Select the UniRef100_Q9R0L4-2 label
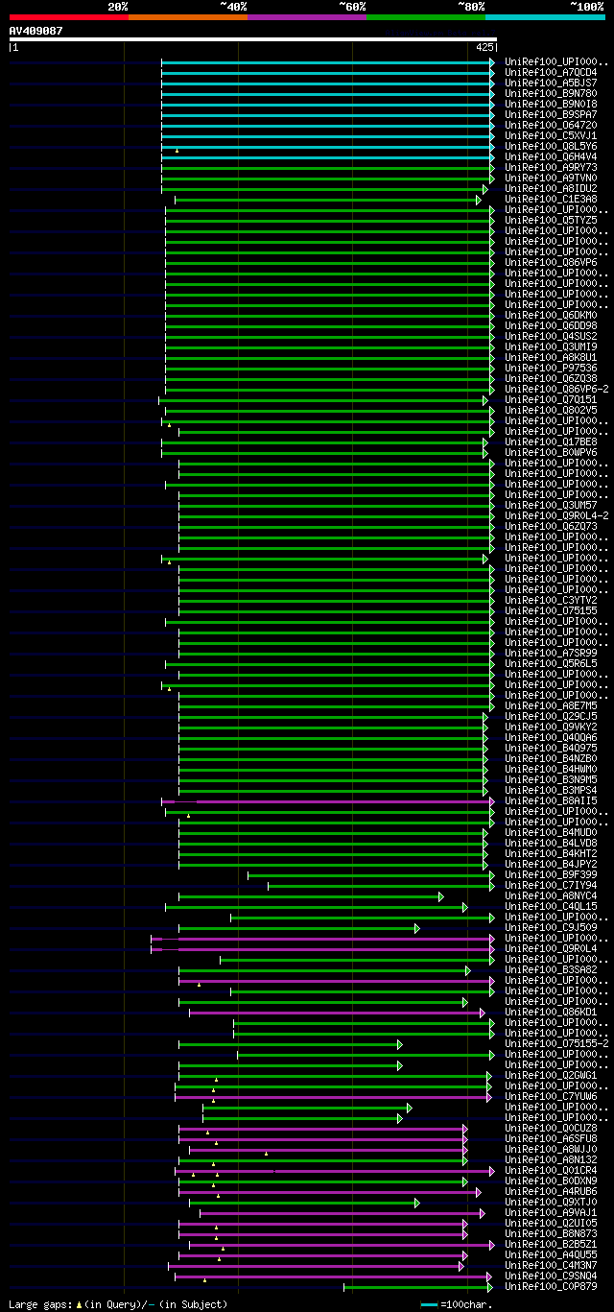The height and width of the screenshot is (1312, 614). tap(556, 515)
